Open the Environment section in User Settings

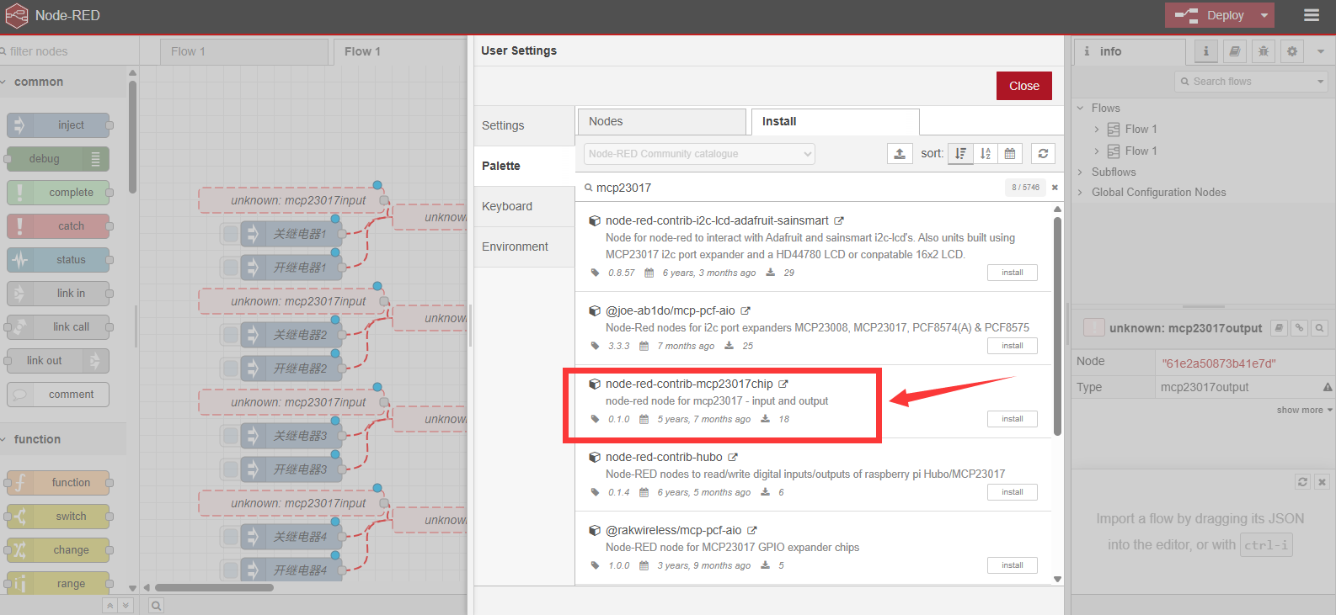point(524,247)
